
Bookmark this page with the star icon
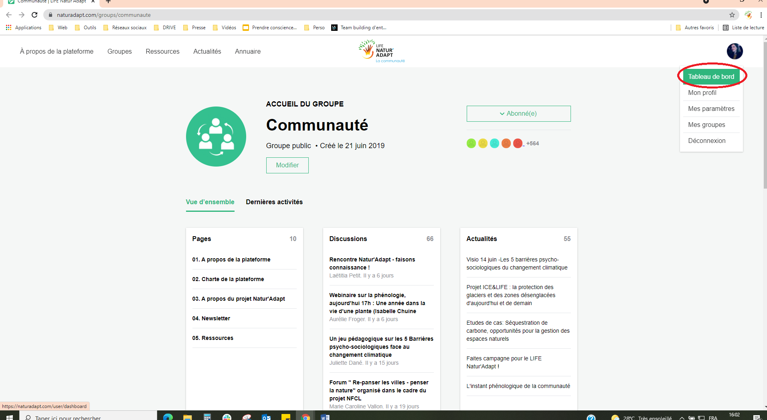[732, 15]
